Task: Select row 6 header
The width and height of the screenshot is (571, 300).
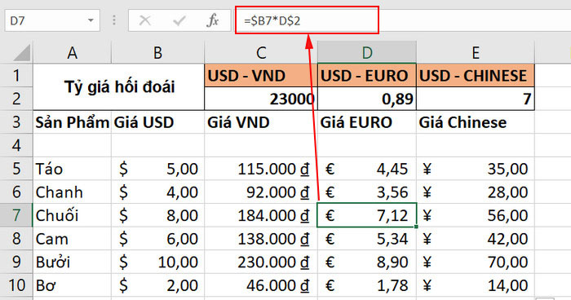Action: 16,192
